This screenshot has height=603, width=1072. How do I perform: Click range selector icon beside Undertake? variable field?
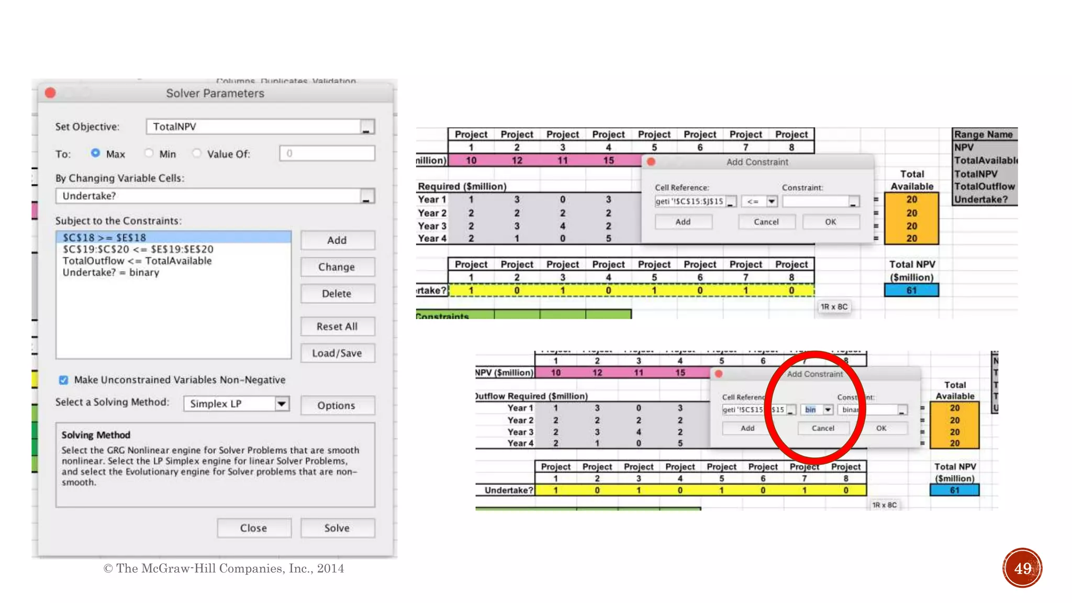[367, 196]
